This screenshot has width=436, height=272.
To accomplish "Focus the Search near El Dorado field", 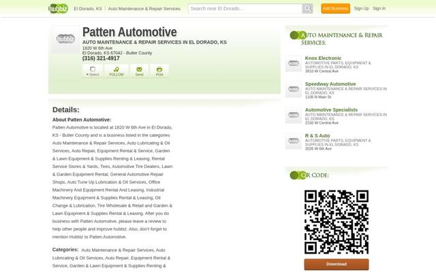I will click(x=245, y=9).
